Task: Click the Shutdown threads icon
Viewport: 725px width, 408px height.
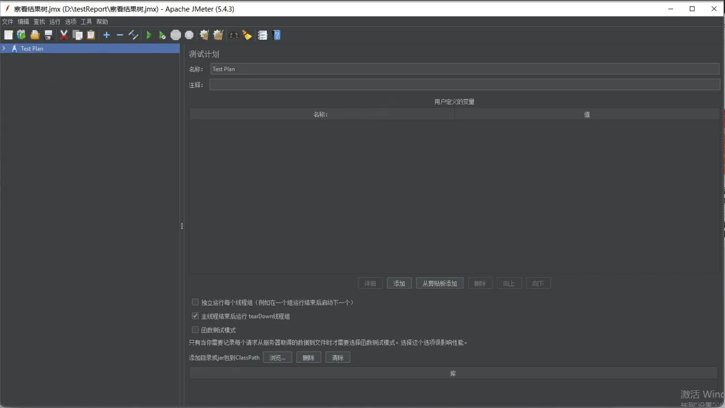Action: (x=189, y=35)
